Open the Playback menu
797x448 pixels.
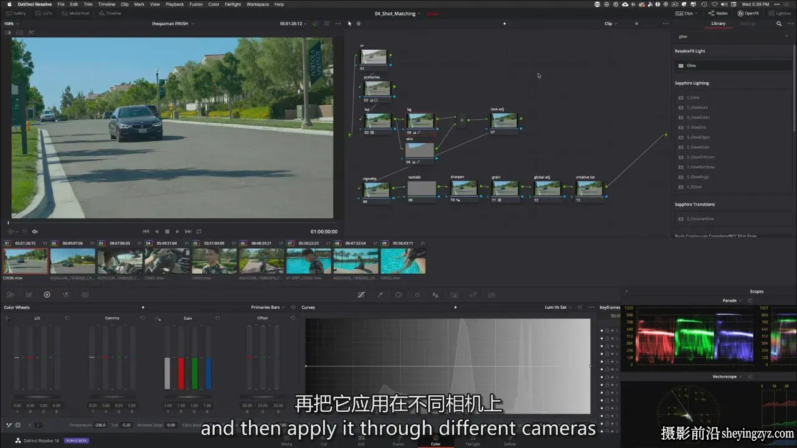[174, 4]
